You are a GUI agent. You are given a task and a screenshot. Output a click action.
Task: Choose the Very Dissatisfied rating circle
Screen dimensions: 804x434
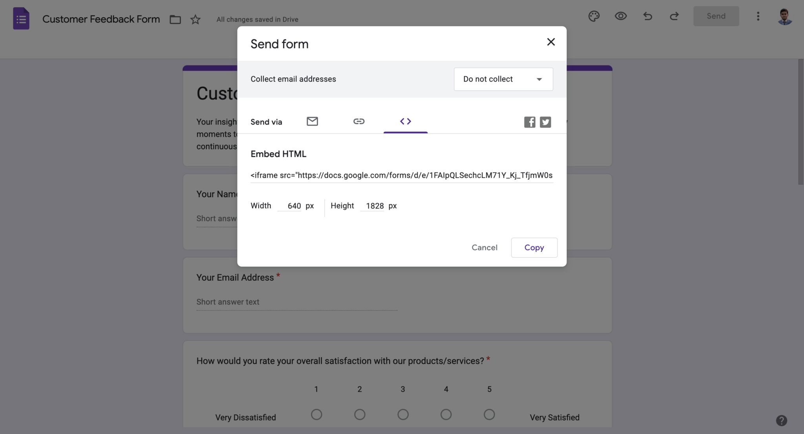pyautogui.click(x=316, y=414)
